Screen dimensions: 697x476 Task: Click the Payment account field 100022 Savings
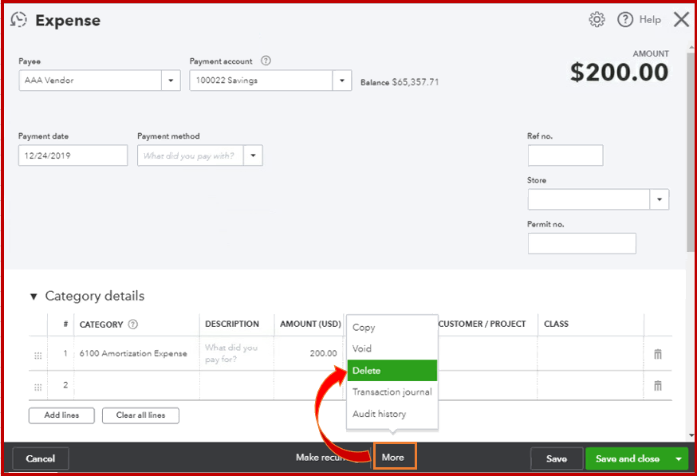[261, 81]
